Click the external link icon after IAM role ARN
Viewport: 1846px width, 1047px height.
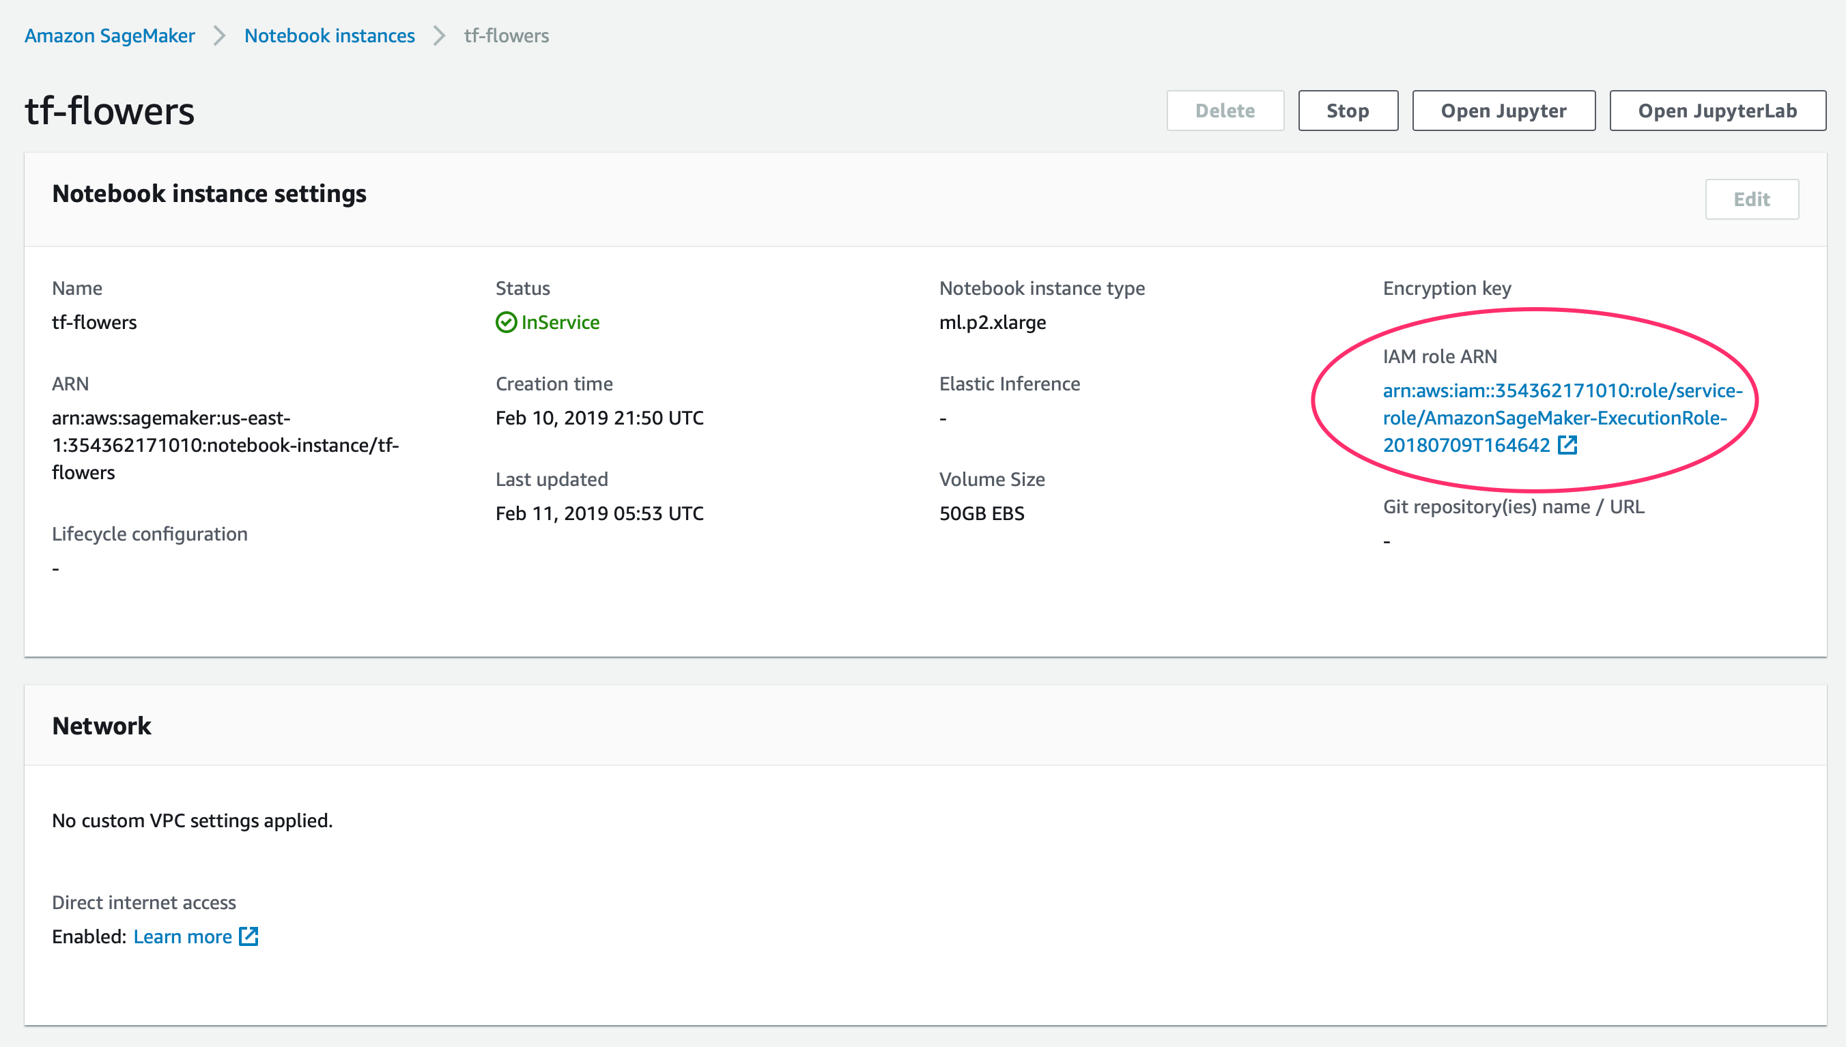pyautogui.click(x=1567, y=445)
